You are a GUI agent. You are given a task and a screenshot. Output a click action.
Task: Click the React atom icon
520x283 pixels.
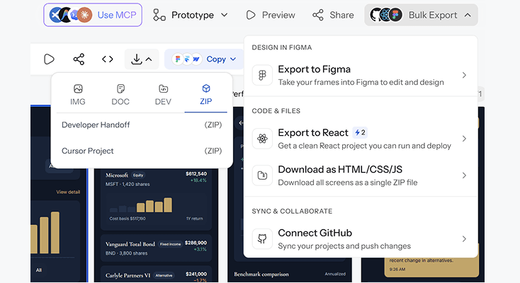(x=262, y=139)
